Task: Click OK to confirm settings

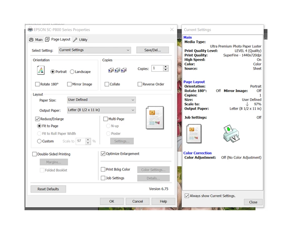Action: [112, 201]
